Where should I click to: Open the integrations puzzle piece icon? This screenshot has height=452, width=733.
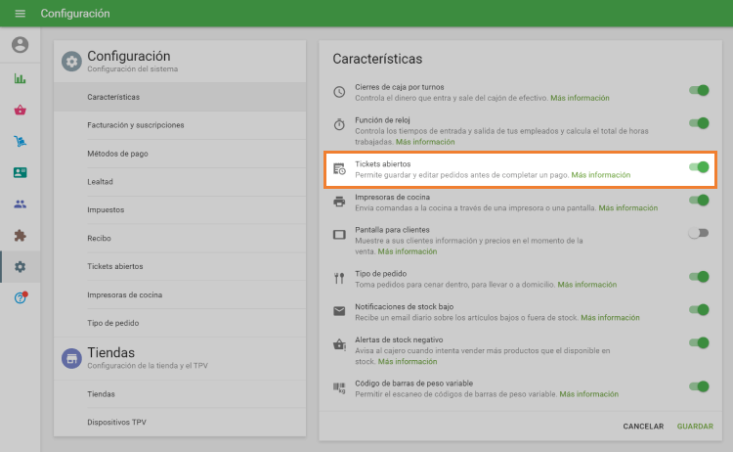click(x=20, y=236)
